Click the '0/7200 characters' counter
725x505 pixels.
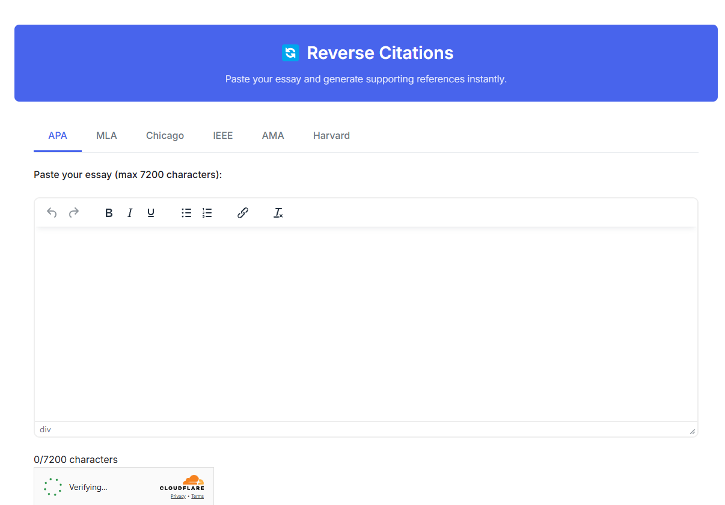[76, 459]
